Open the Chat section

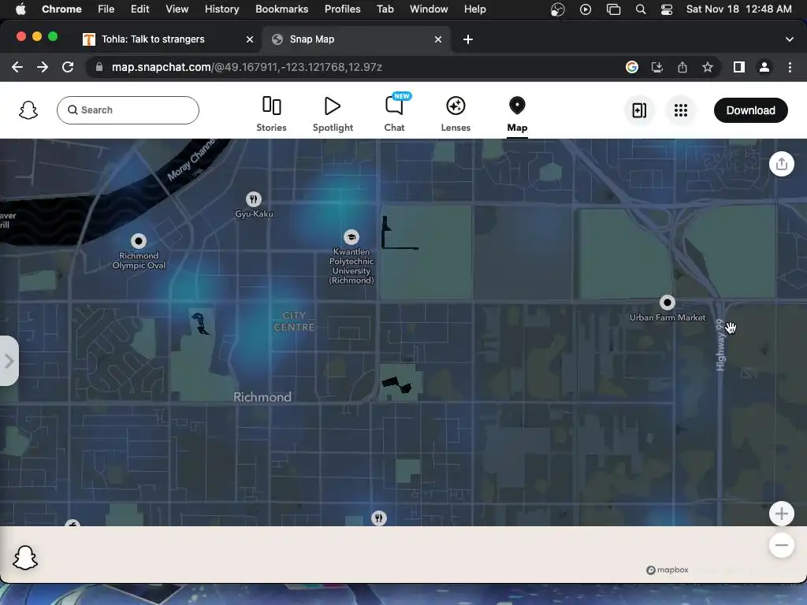click(394, 113)
